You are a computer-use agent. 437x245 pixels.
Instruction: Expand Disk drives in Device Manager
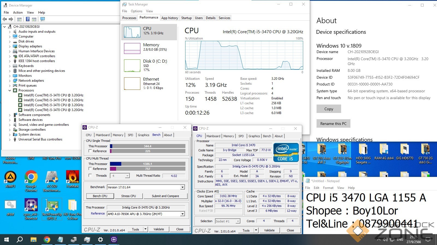pyautogui.click(x=10, y=41)
